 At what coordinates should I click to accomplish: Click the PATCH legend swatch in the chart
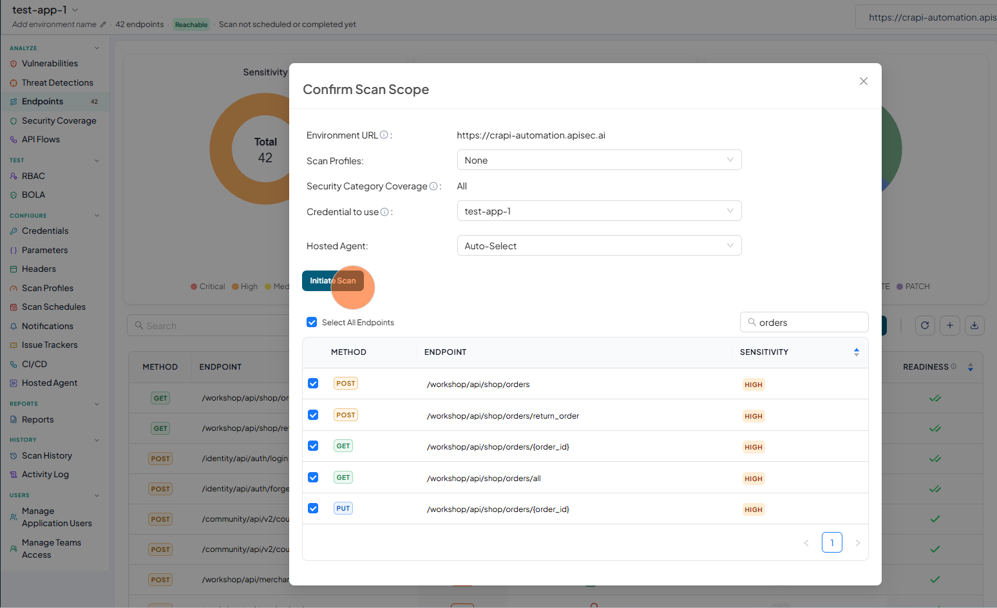[x=900, y=287]
